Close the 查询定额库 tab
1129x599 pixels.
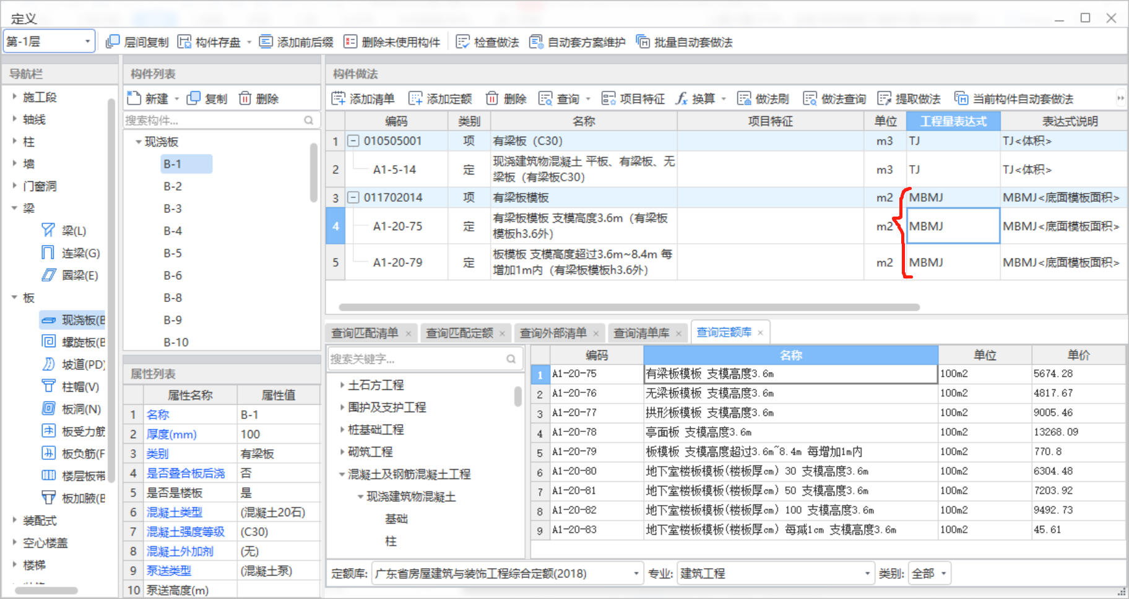click(760, 333)
